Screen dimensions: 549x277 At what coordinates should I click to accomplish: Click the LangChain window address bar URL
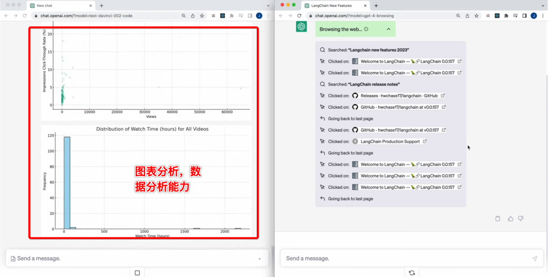point(354,16)
